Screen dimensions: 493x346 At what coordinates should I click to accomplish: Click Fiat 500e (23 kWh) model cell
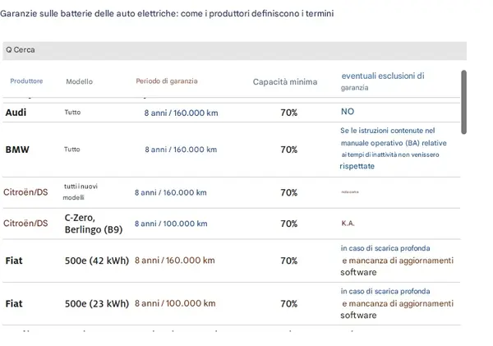coord(96,303)
